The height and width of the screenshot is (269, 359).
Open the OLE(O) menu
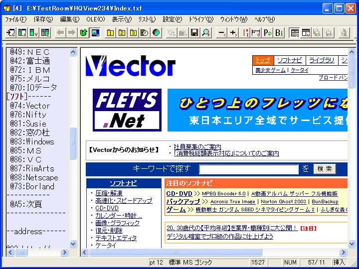click(96, 19)
